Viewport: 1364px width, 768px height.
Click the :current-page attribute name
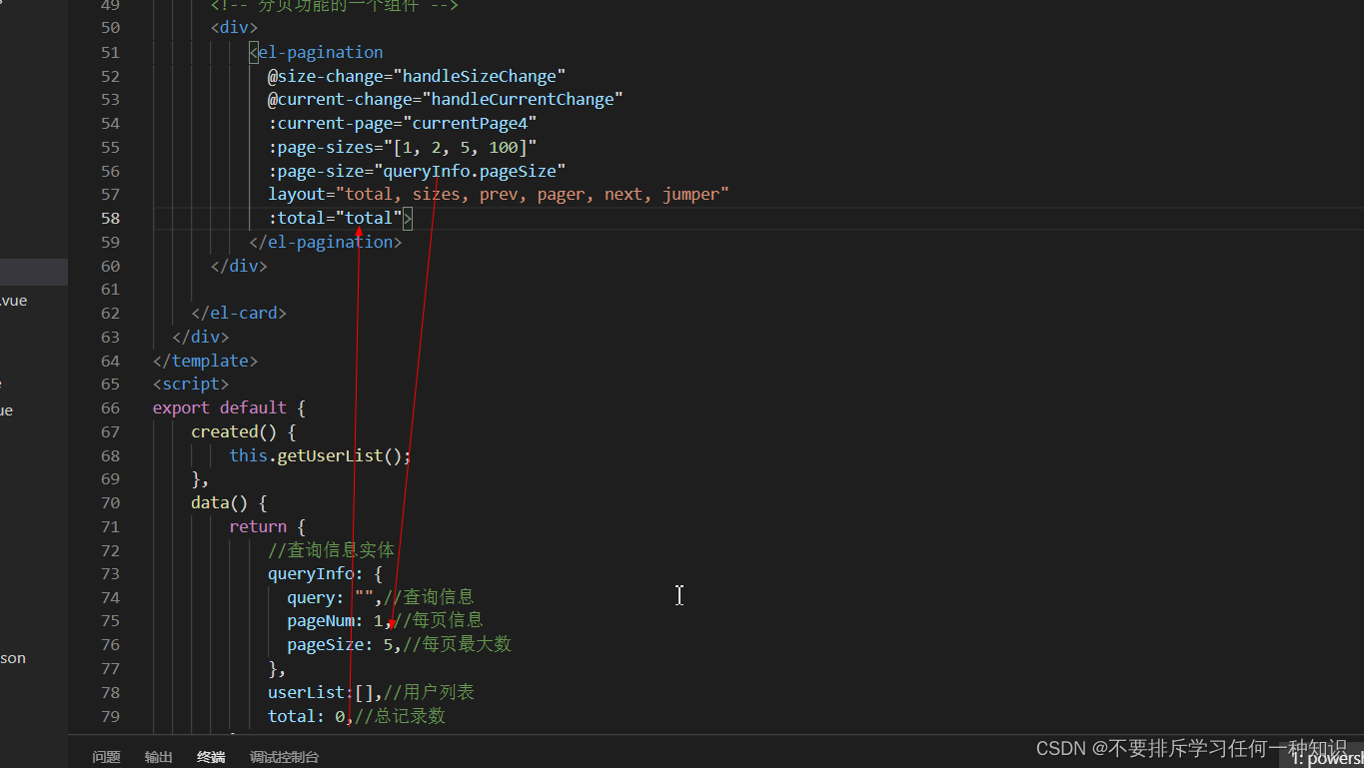[331, 123]
